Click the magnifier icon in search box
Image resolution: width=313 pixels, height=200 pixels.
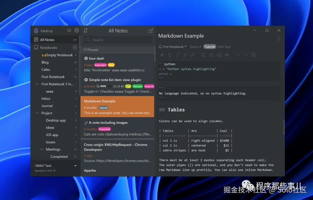coord(88,40)
